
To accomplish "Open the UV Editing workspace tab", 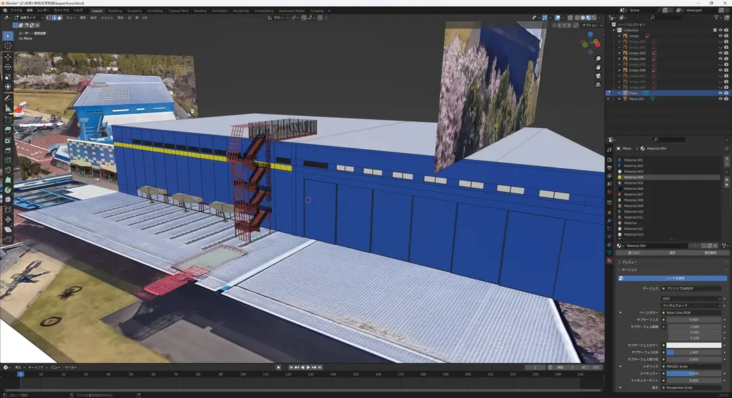I will [x=155, y=11].
